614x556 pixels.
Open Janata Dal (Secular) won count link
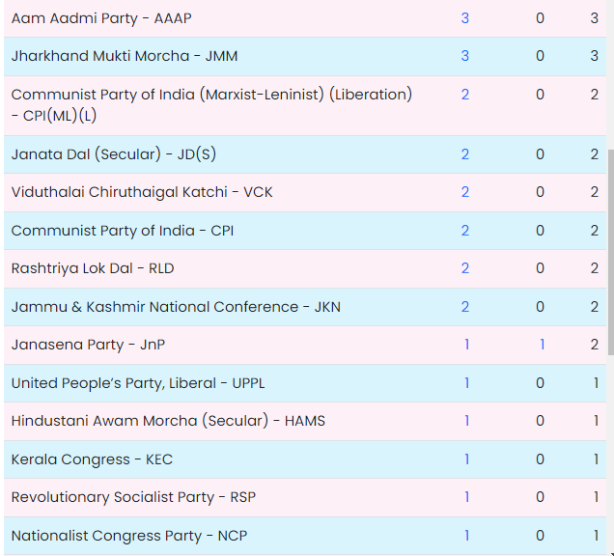[464, 154]
